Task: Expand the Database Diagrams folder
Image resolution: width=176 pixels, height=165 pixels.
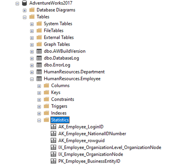Action: tap(24, 10)
